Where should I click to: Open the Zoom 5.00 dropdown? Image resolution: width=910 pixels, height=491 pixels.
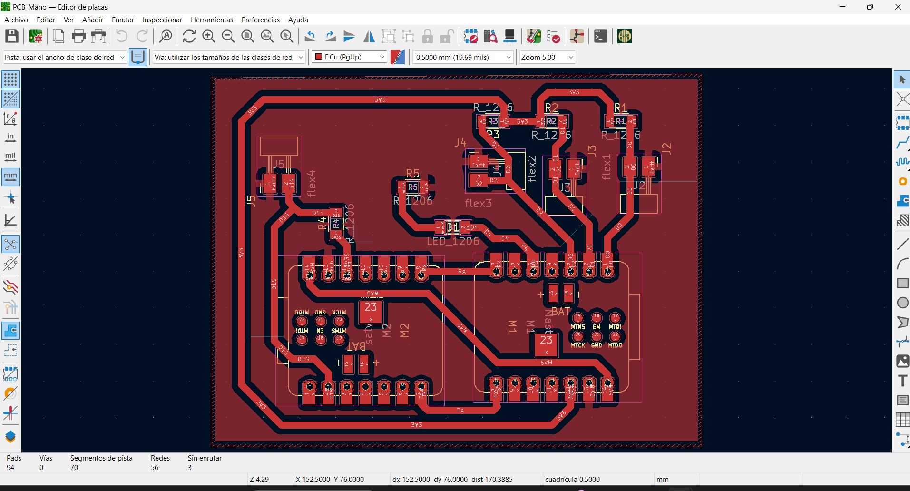[548, 57]
